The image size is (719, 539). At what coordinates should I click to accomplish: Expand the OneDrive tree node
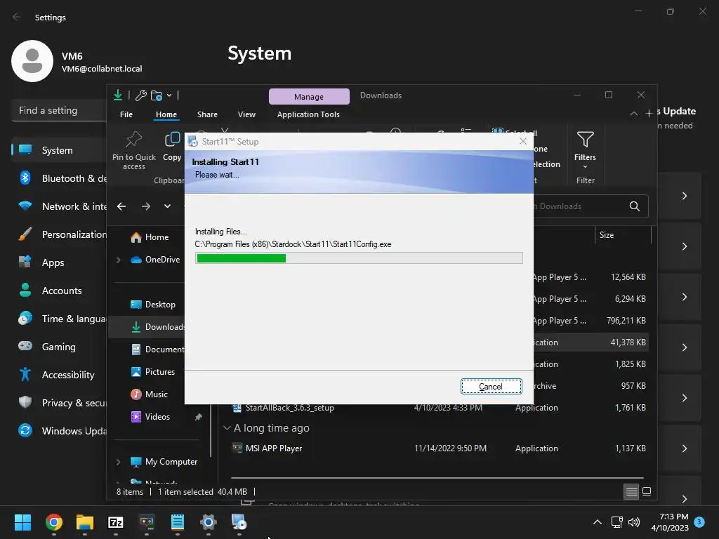pyautogui.click(x=118, y=260)
